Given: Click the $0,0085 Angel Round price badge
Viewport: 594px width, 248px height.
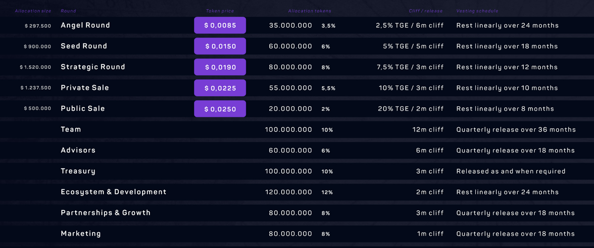Looking at the screenshot, I should [220, 25].
